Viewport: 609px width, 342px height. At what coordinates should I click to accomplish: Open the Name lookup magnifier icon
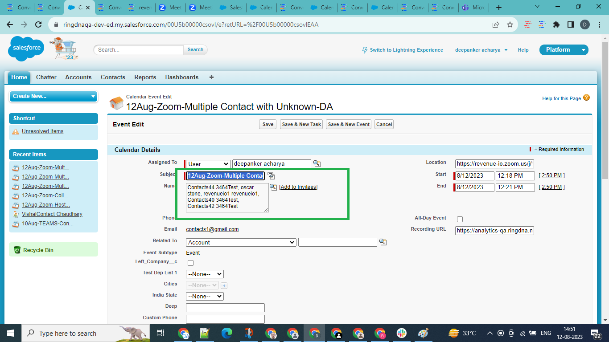(273, 187)
